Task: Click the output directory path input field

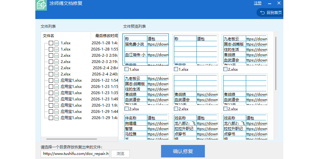Action: [x=75, y=154]
